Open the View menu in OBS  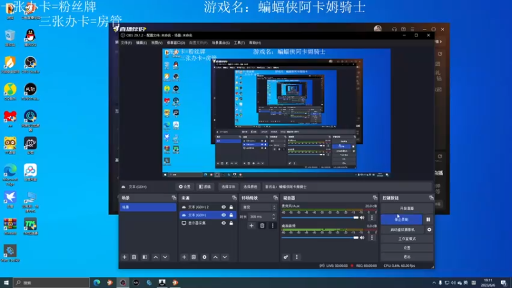pos(157,43)
